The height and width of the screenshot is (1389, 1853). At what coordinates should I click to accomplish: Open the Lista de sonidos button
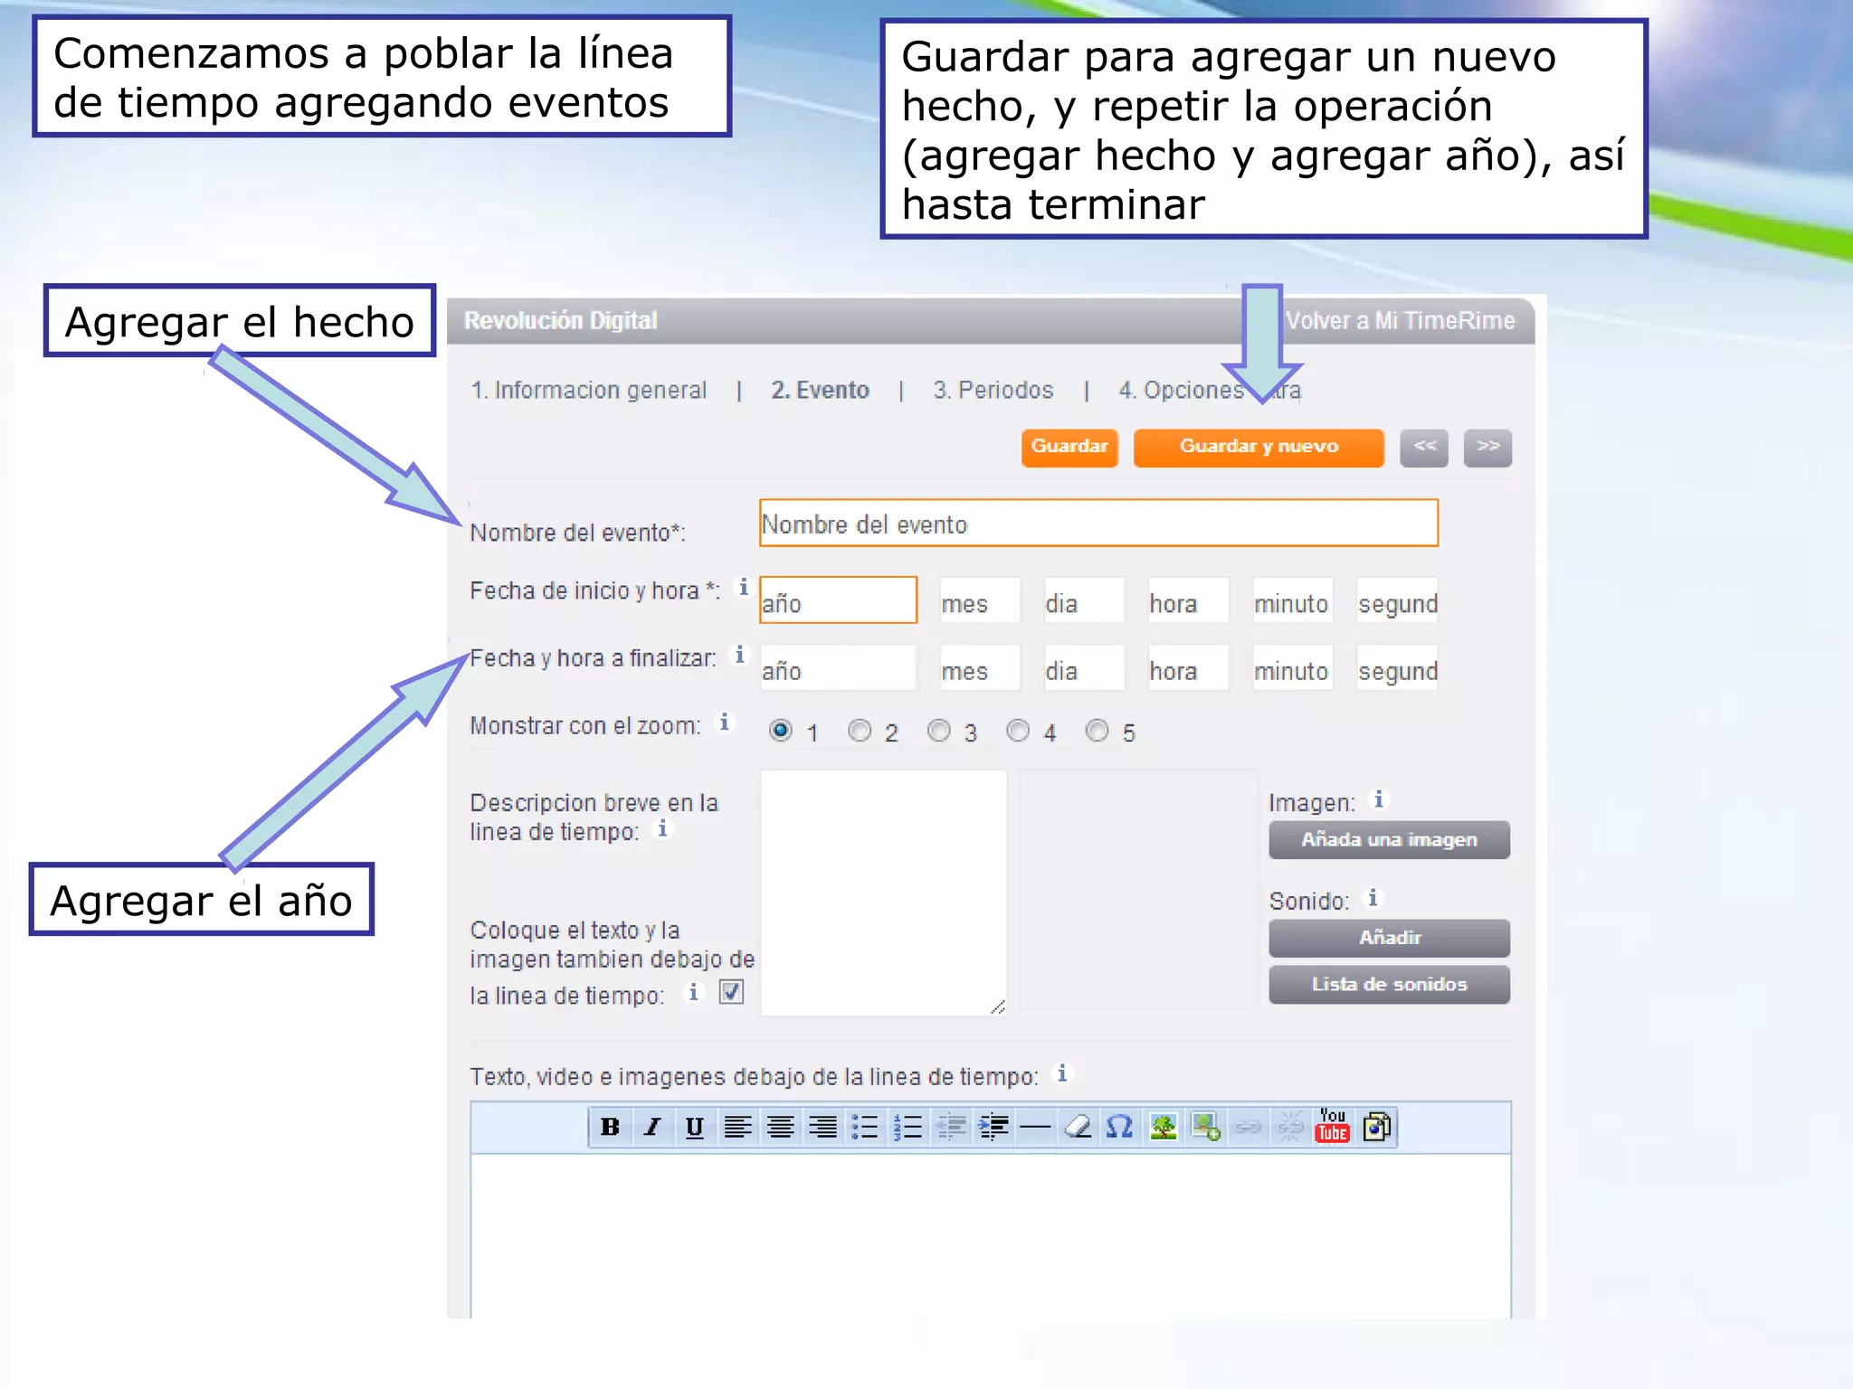(1389, 985)
